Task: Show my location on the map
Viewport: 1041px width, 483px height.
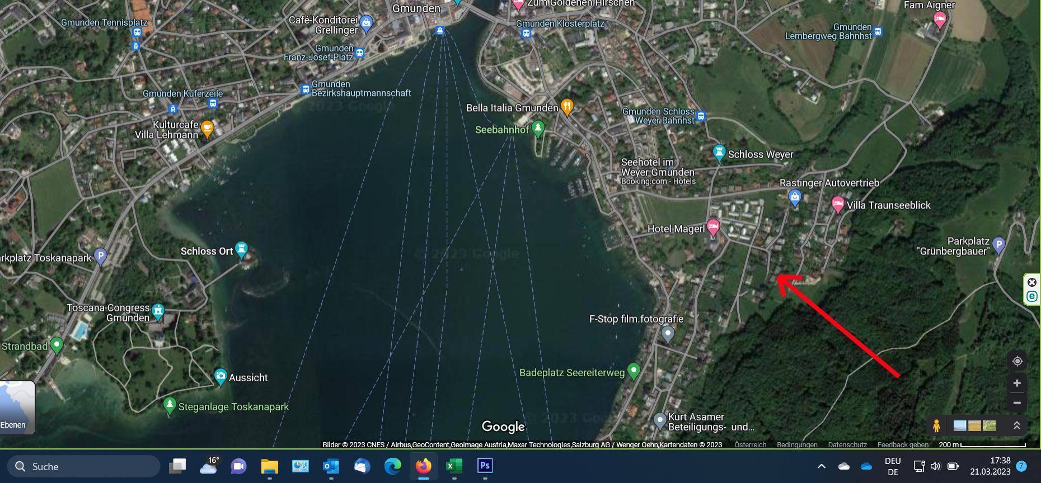Action: (x=1017, y=361)
